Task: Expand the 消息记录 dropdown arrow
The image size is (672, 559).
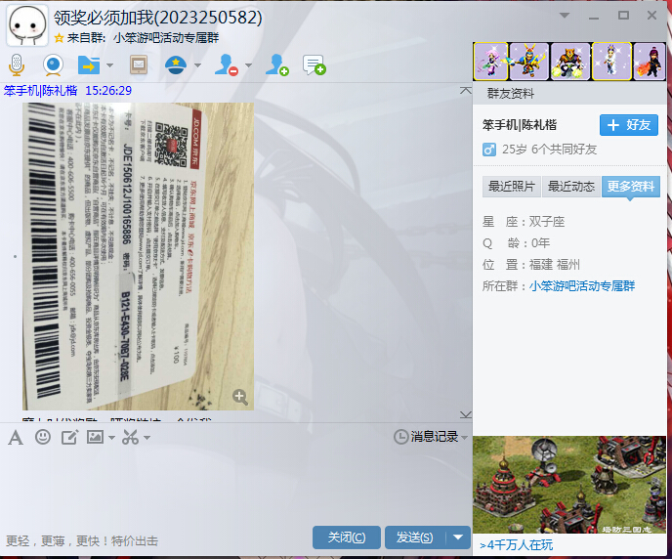Action: (464, 438)
